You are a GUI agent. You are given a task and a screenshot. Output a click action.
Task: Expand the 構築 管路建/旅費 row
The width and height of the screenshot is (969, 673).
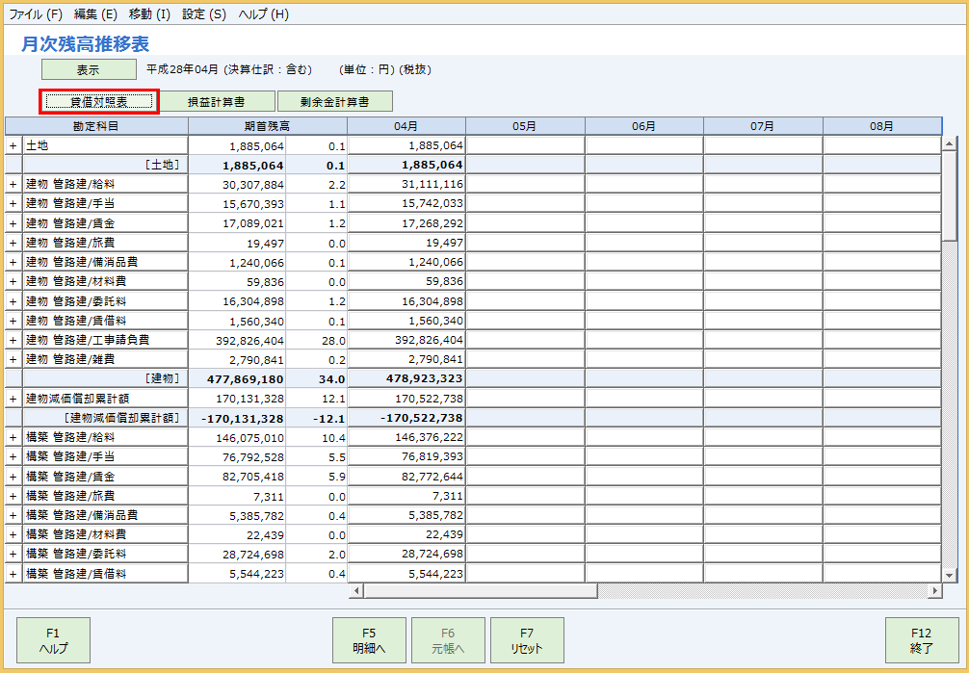[x=11, y=495]
